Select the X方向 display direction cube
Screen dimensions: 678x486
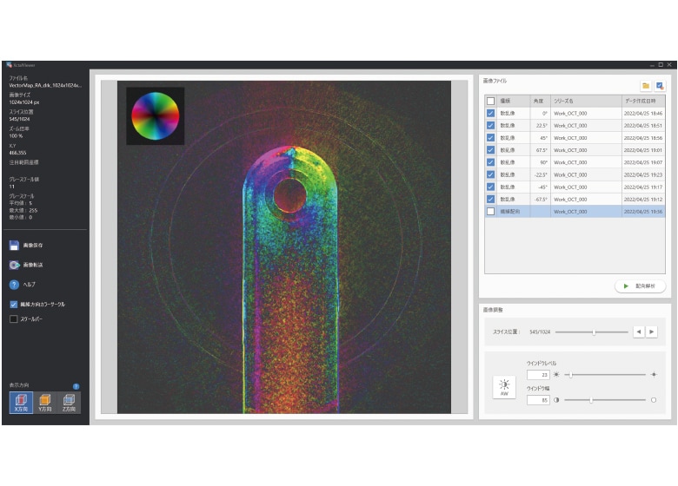pos(21,401)
